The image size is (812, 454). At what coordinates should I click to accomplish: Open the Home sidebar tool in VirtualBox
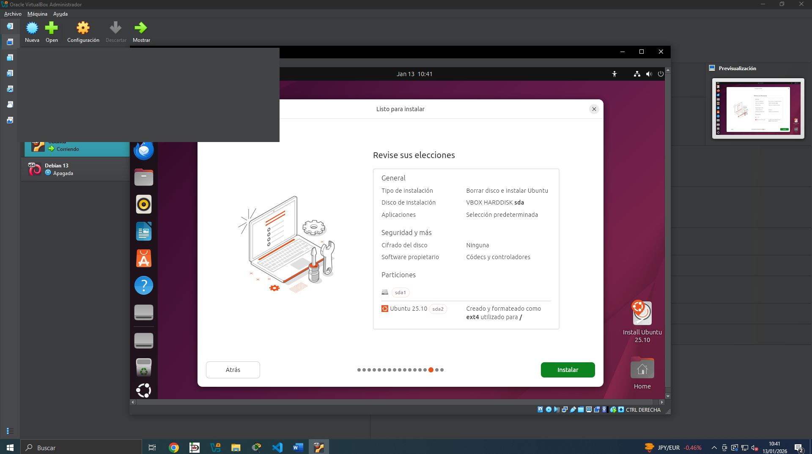click(x=10, y=26)
